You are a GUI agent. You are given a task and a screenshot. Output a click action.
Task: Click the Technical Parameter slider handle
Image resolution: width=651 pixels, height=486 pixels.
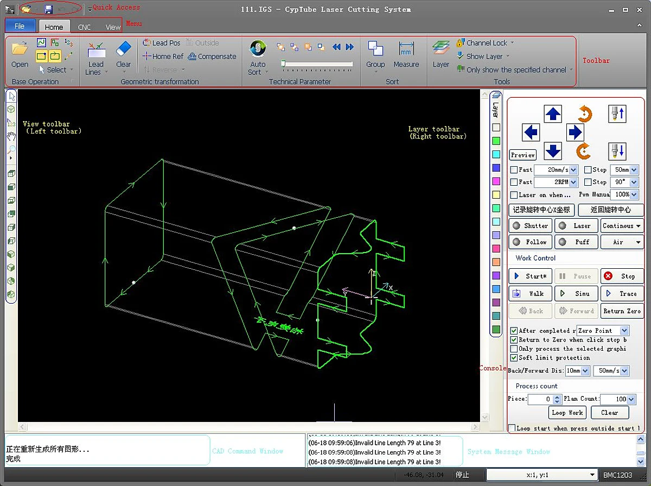click(x=283, y=64)
